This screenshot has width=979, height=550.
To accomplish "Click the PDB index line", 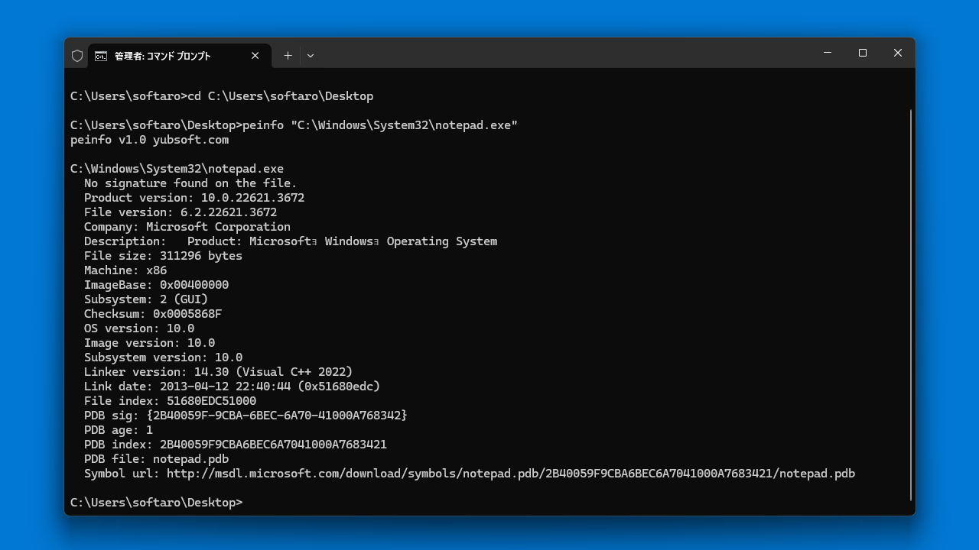I will pos(236,445).
